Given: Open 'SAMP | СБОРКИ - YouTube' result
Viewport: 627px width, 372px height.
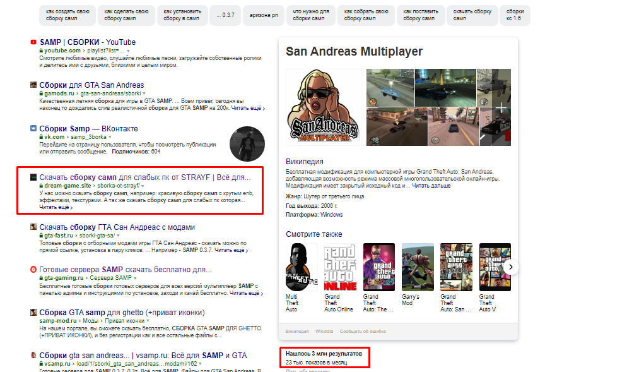Looking at the screenshot, I should click(88, 42).
